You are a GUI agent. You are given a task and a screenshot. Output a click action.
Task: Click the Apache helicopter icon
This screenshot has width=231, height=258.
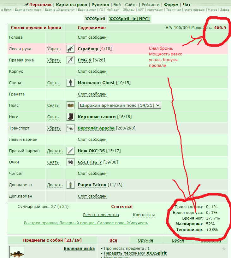pyautogui.click(x=70, y=128)
